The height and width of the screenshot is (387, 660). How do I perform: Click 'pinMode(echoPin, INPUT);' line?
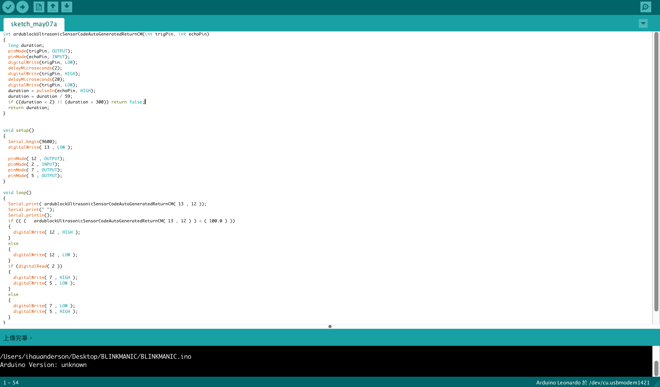[39, 57]
